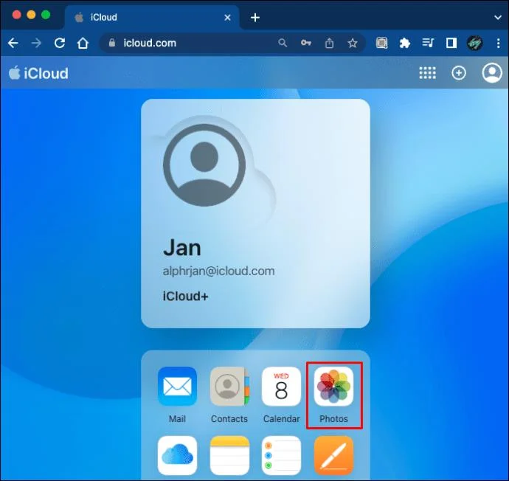This screenshot has width=509, height=481.
Task: Click the Mail label under the icon
Action: (177, 419)
